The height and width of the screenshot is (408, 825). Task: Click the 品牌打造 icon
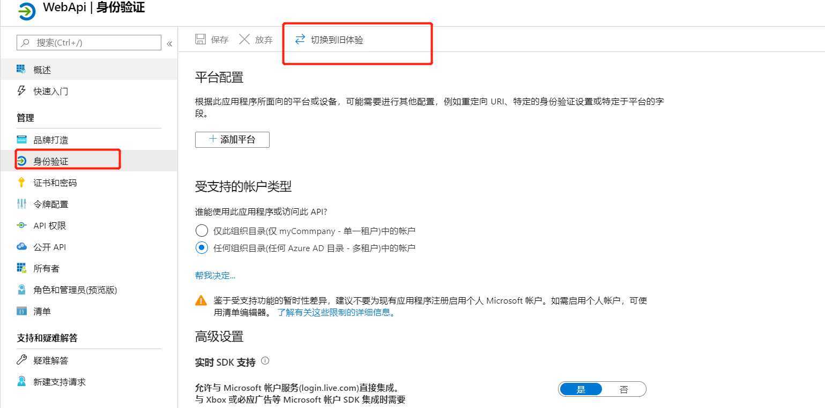click(x=21, y=140)
